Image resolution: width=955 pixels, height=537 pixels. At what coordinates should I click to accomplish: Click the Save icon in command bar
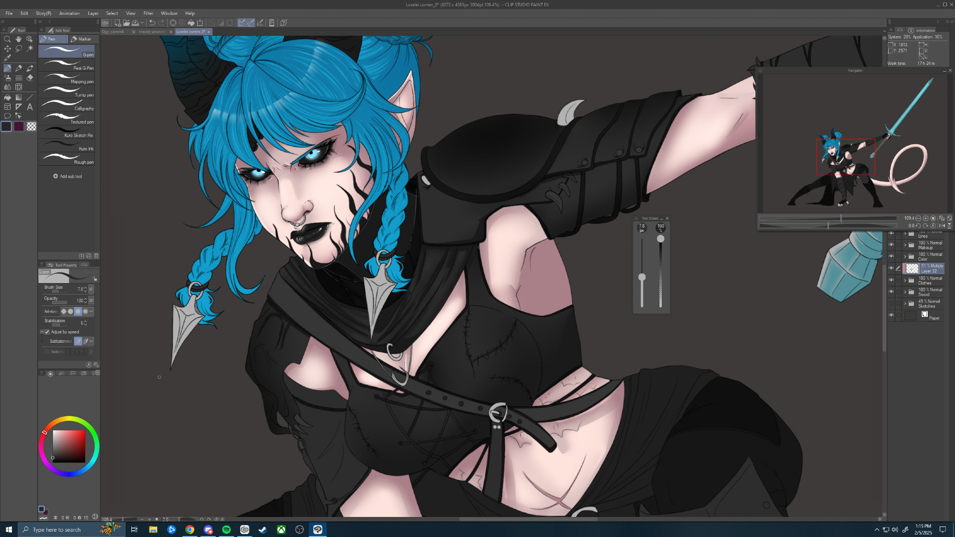pos(135,22)
